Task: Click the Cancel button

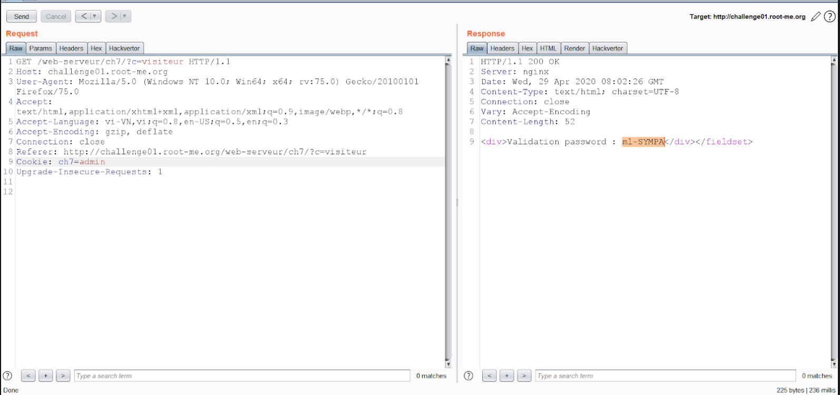Action: point(56,16)
